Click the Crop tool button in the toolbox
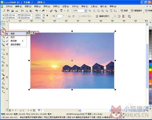 3,32
